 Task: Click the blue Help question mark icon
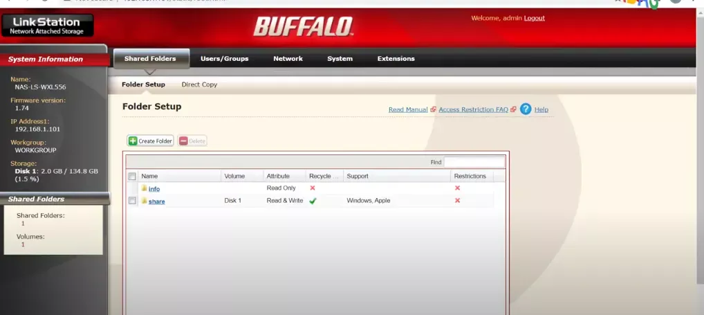point(526,109)
